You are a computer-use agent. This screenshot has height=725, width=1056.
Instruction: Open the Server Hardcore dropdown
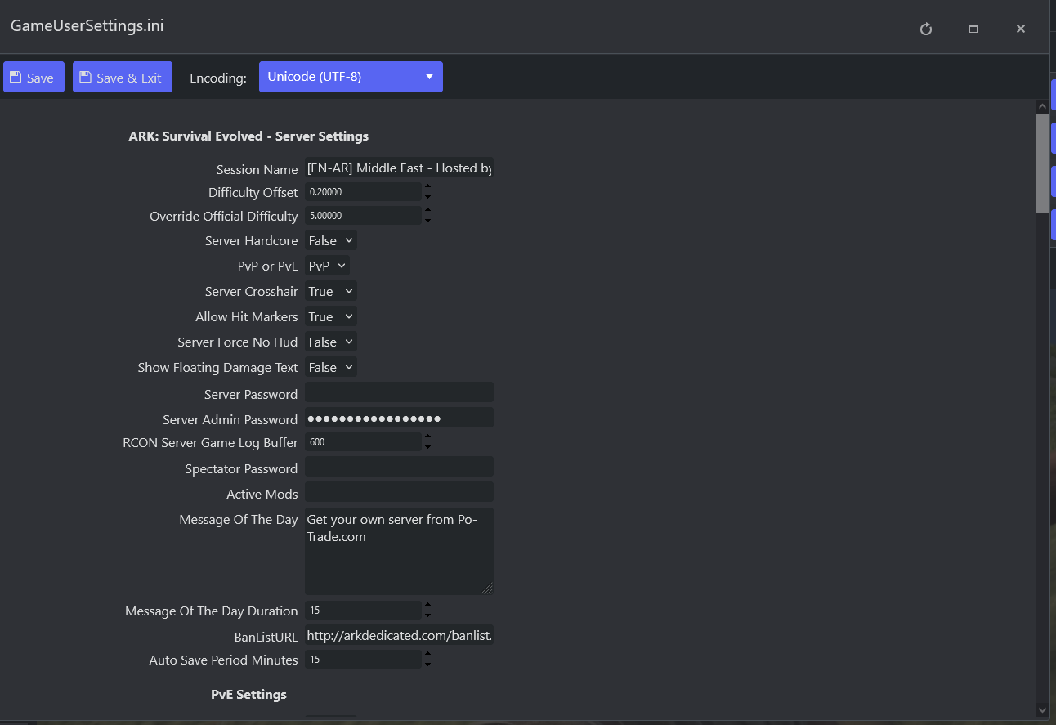330,240
